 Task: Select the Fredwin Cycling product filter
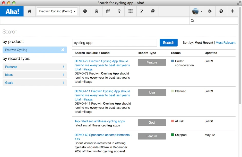coord(35,50)
